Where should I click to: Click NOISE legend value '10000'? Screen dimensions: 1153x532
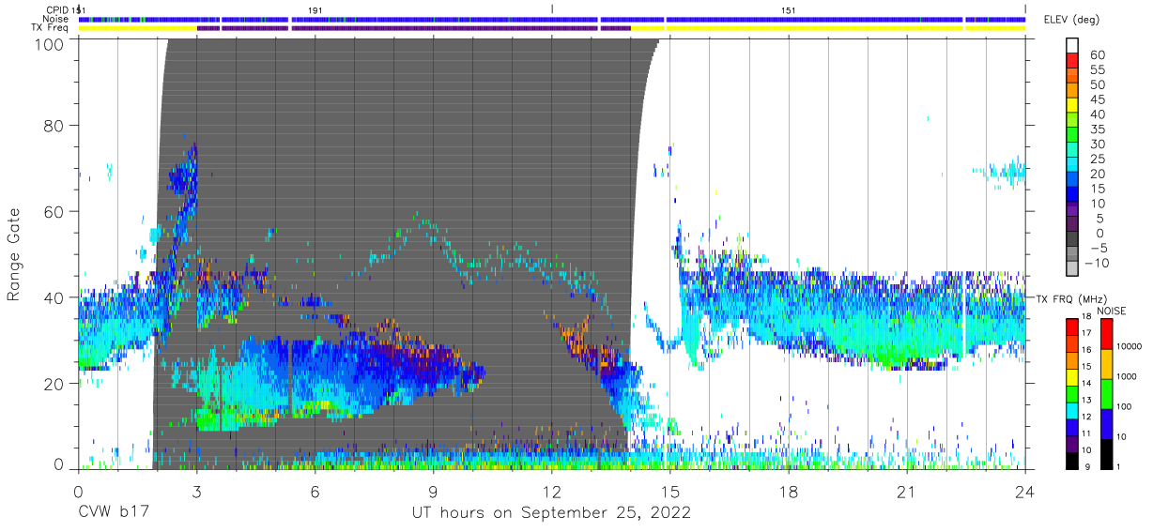pos(1128,347)
